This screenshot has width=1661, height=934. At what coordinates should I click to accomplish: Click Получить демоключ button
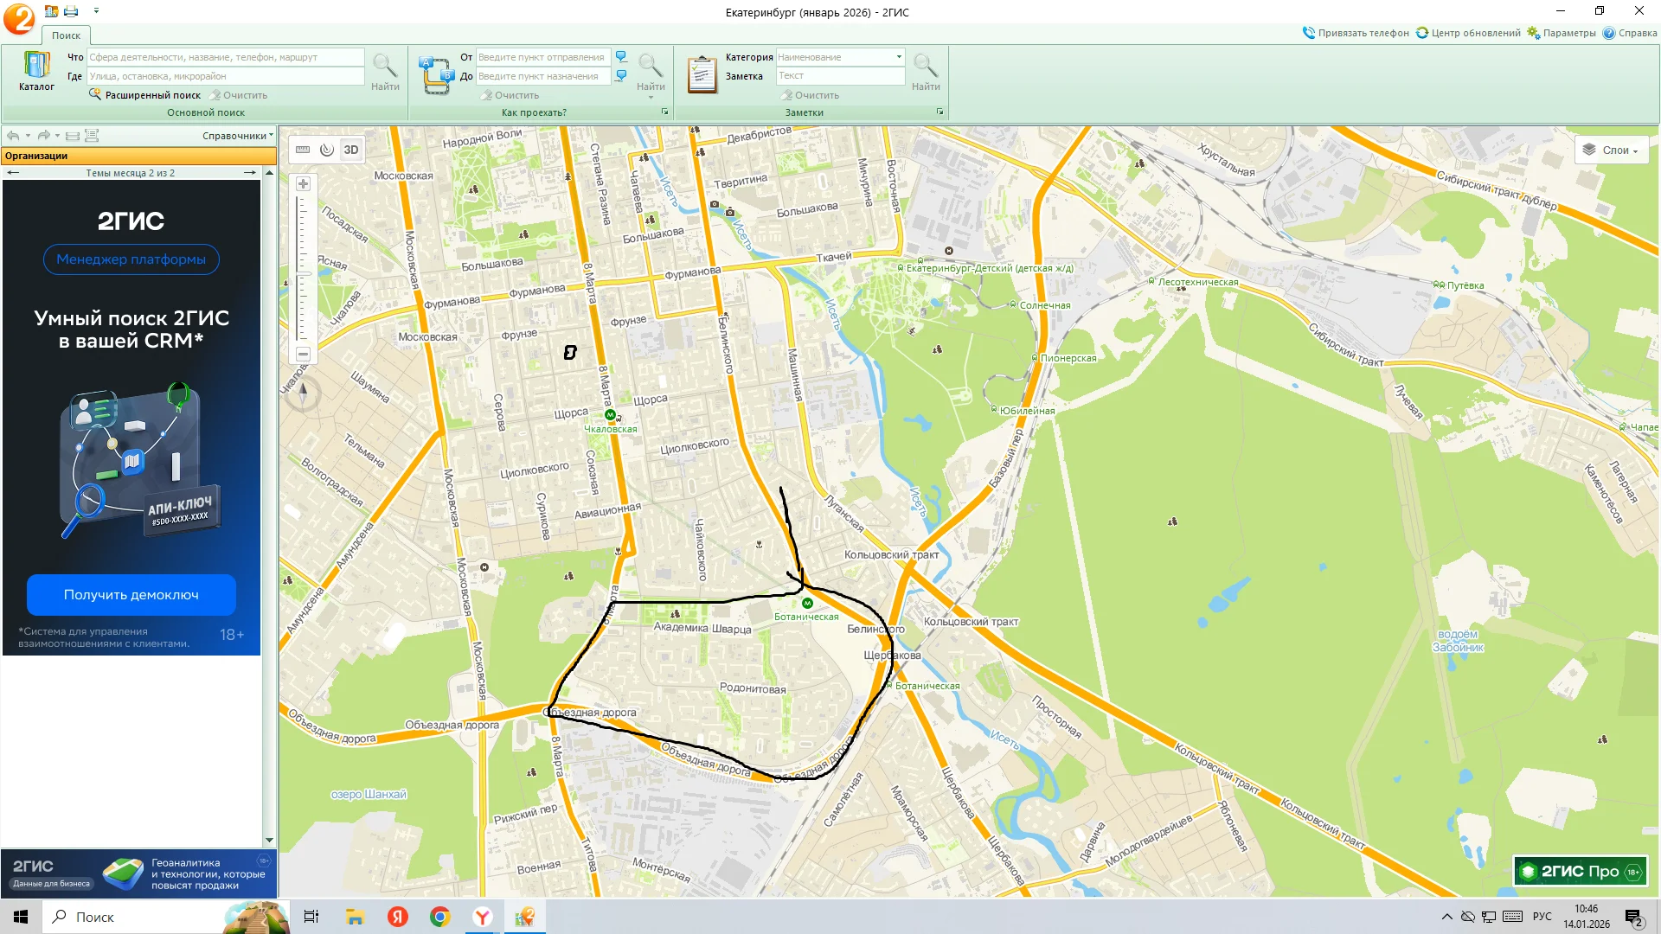click(131, 595)
